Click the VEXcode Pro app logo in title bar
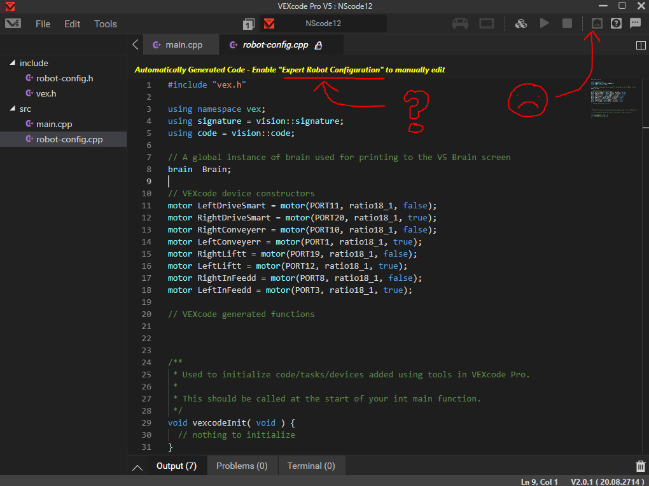 10,6
